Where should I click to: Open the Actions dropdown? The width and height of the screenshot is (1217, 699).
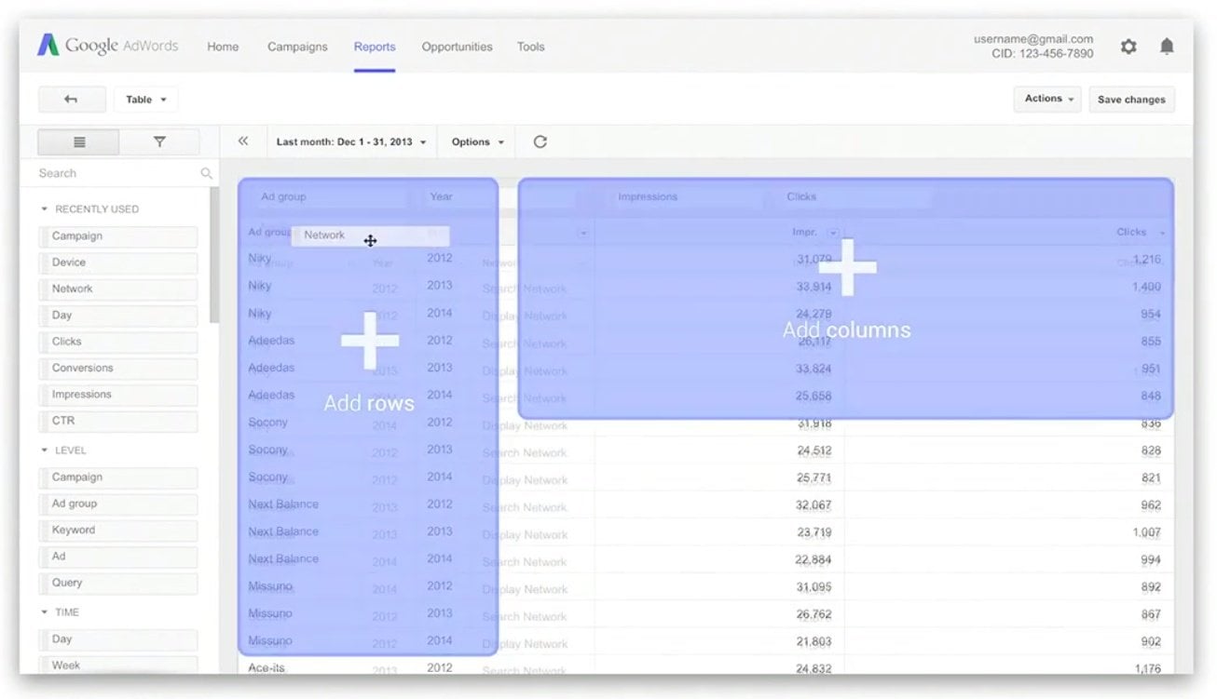click(1047, 99)
